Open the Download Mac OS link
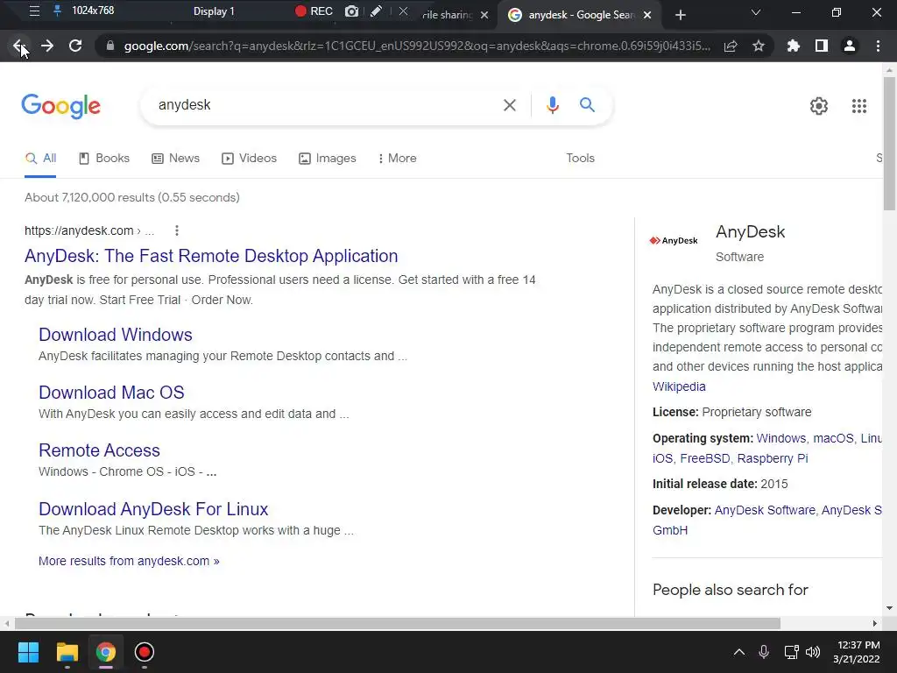The image size is (897, 673). coord(111,393)
